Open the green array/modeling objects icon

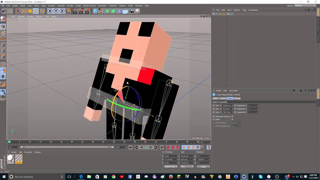(x=113, y=11)
